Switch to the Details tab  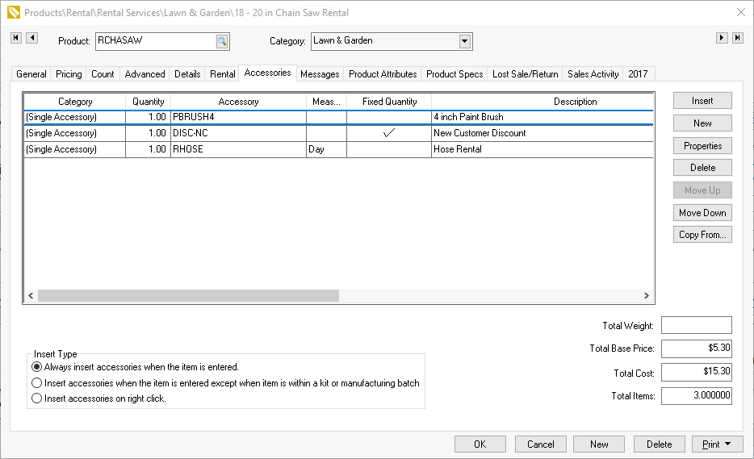187,74
